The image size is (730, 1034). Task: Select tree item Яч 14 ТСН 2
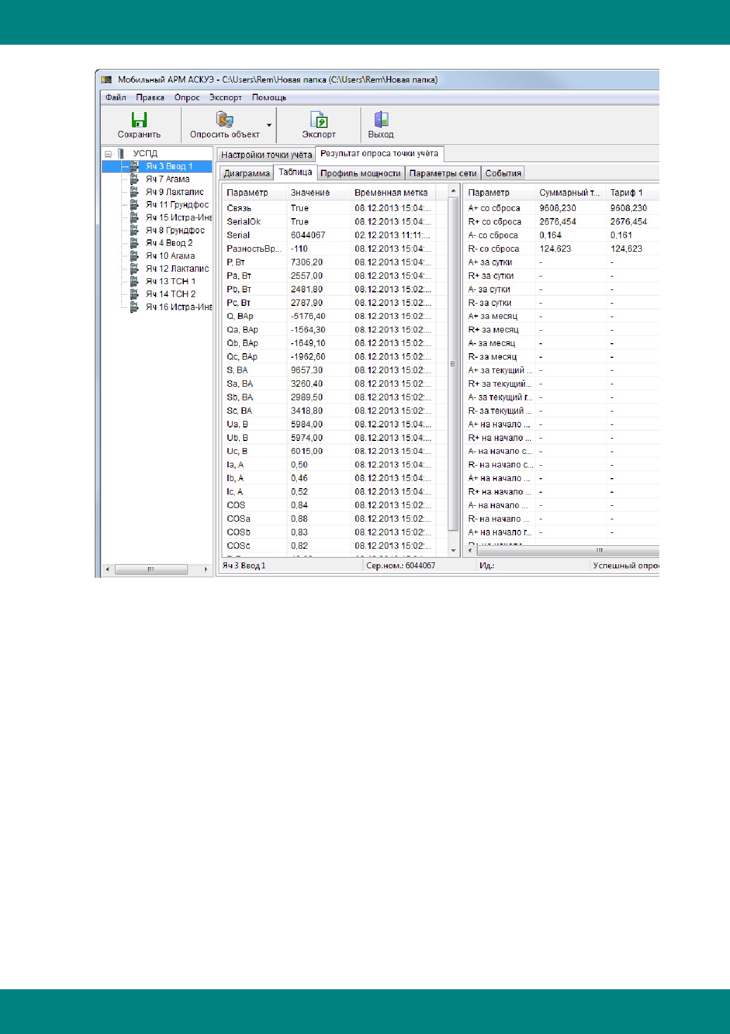171,294
